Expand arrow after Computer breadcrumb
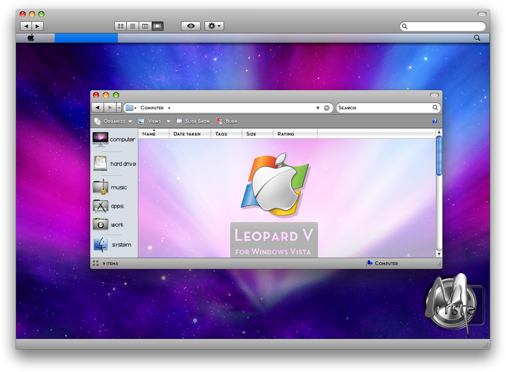 tap(169, 108)
